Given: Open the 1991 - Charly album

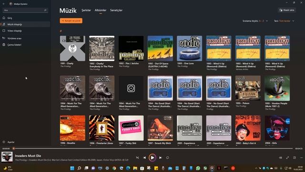Looking at the screenshot, I should [72, 49].
